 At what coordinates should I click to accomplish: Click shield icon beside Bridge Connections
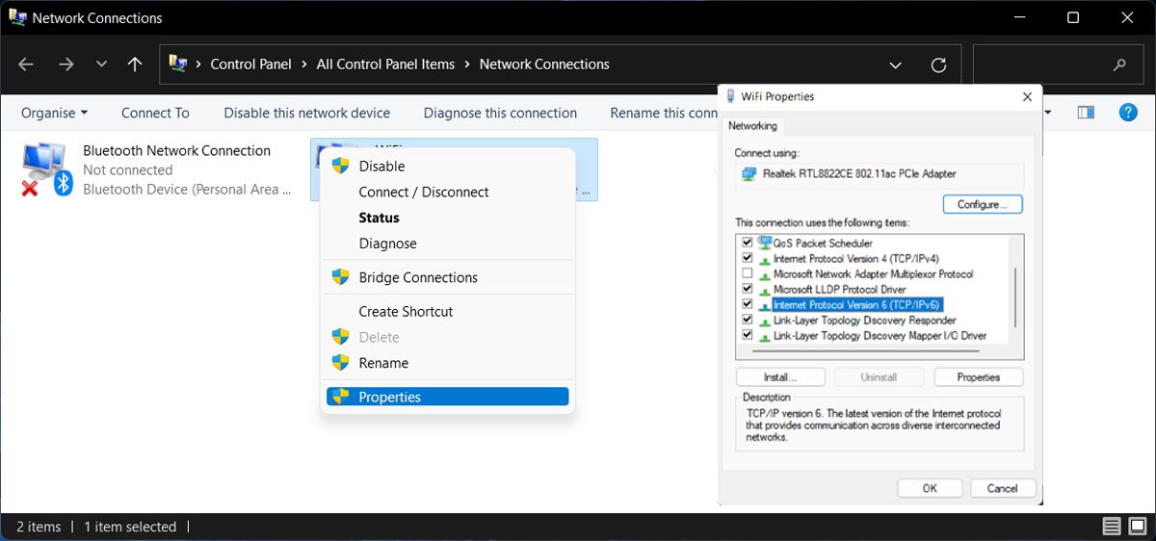point(340,277)
